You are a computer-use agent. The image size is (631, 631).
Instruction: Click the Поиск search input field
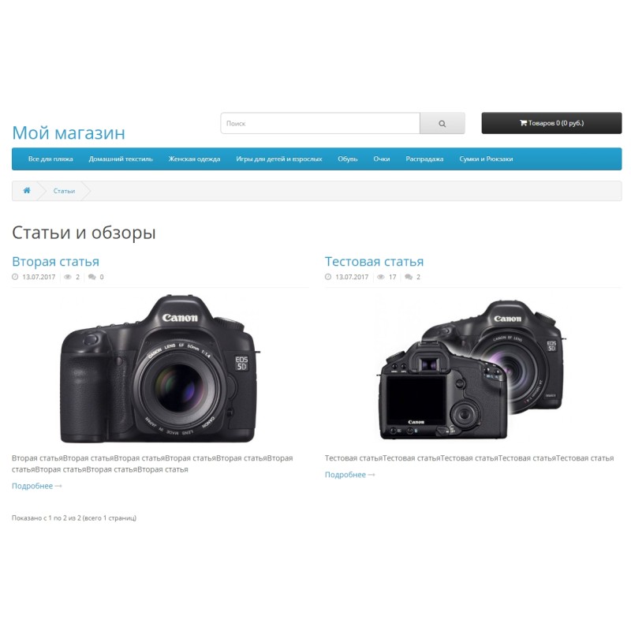[320, 123]
